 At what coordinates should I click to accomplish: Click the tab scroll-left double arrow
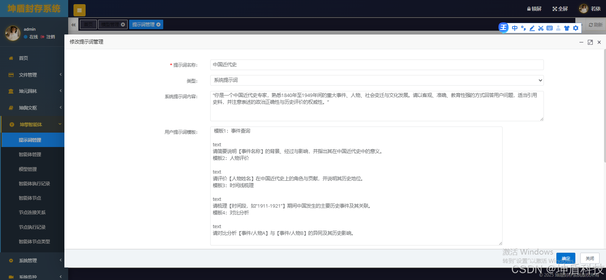point(73,25)
